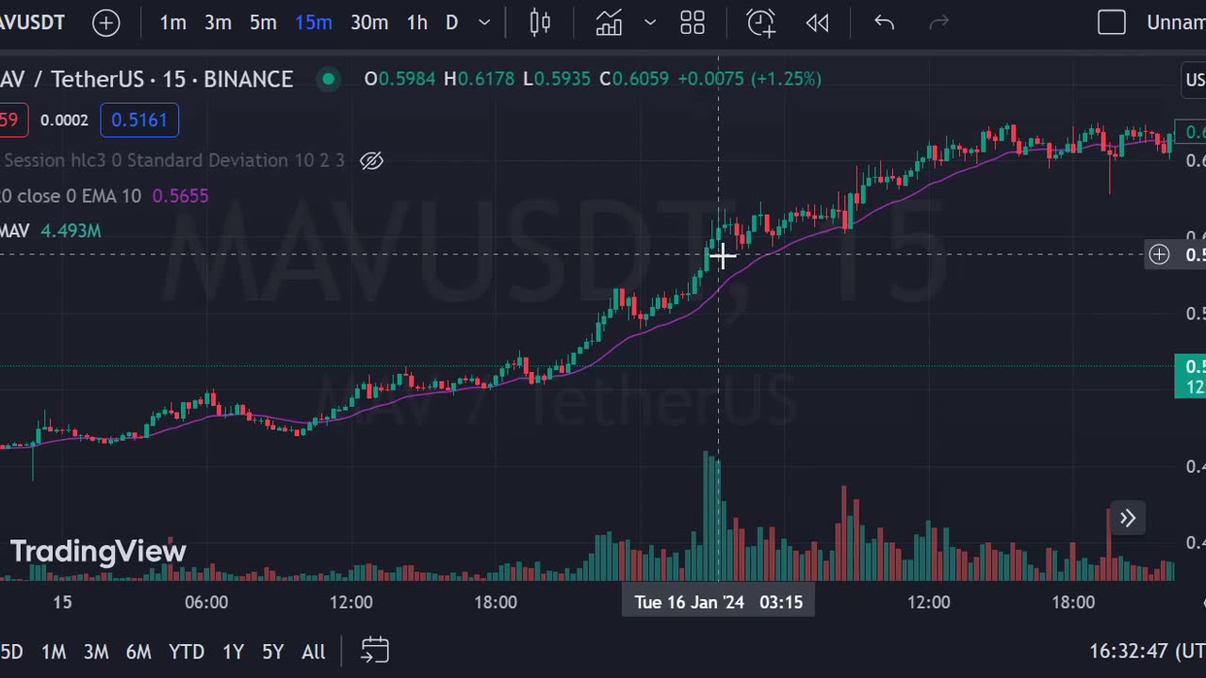Screen dimensions: 1206x678
Task: Select the 3M date range
Action: (x=96, y=652)
